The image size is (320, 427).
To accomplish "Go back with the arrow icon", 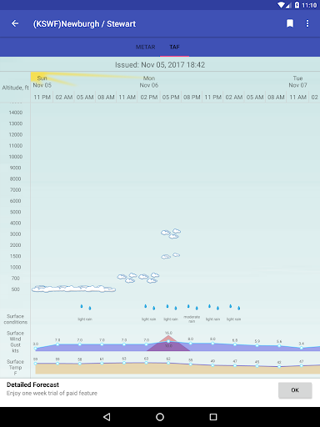I will [x=15, y=23].
